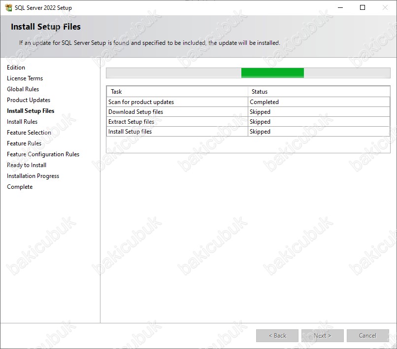This screenshot has width=397, height=349.
Task: Select the Complete step in sidebar
Action: point(20,187)
